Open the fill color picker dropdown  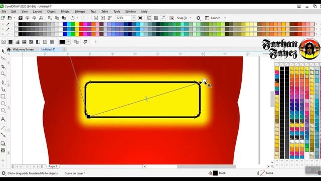[68, 42]
